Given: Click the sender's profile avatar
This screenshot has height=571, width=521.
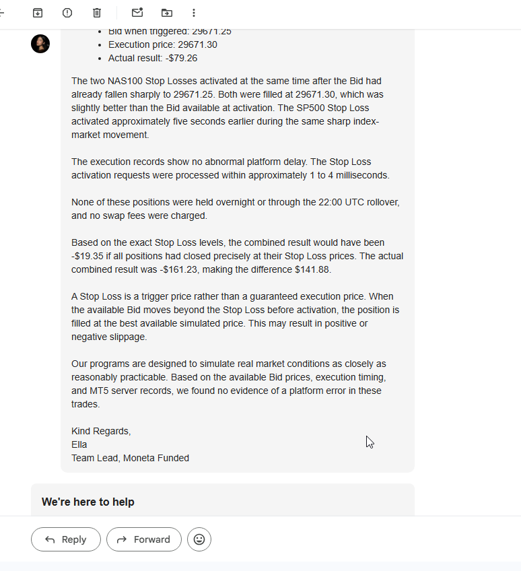Looking at the screenshot, I should 40,44.
